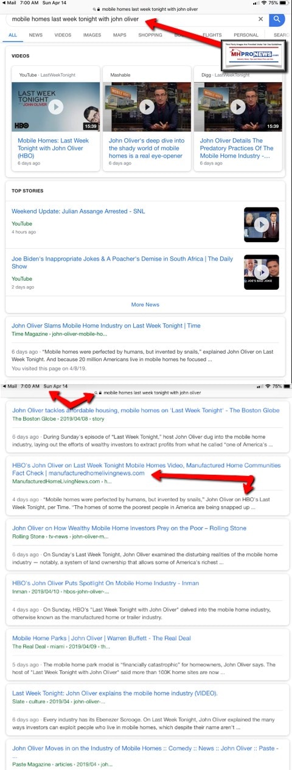Open 'John Oliver's deep dive into the shady world' link

(147, 148)
